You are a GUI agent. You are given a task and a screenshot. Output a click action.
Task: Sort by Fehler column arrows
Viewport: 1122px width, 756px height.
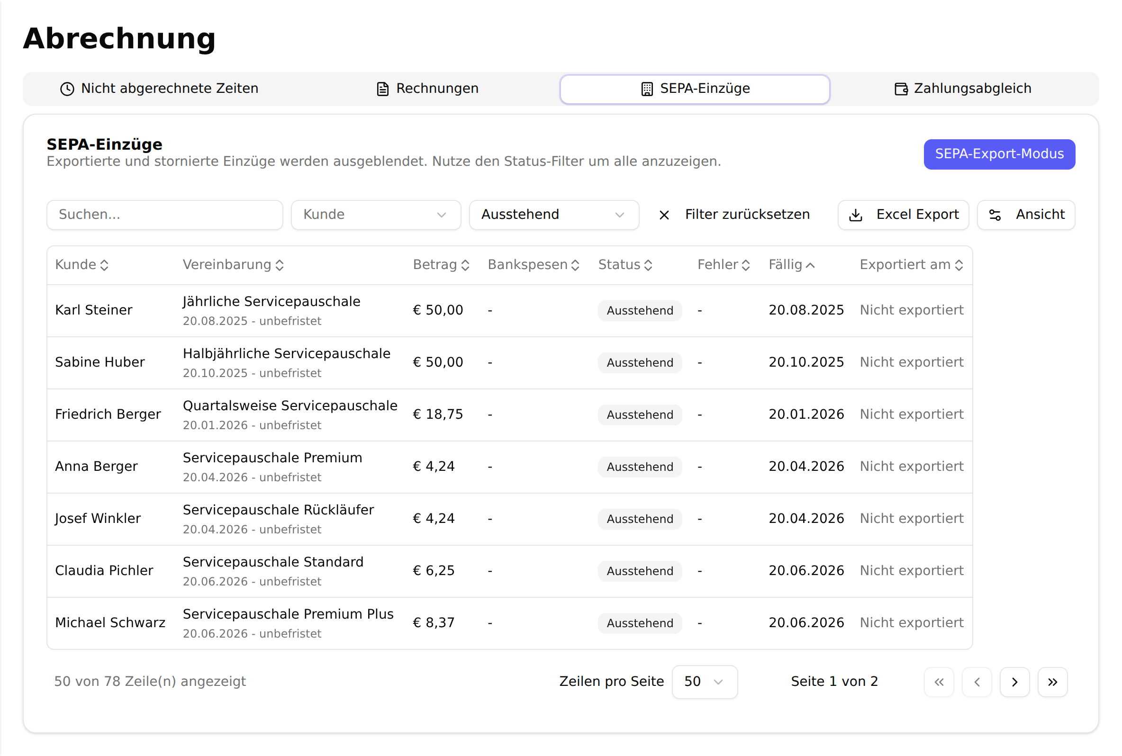[x=745, y=265]
